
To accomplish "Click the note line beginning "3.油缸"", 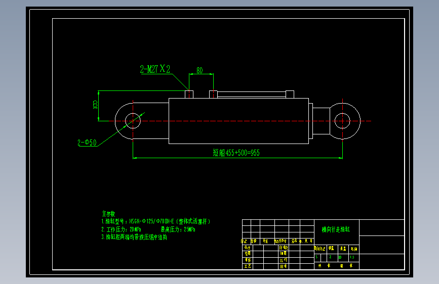I will pyautogui.click(x=134, y=238).
